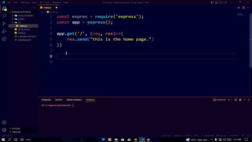252x142 pixels.
Task: Open the Run and Debug view
Action: pos(4,31)
